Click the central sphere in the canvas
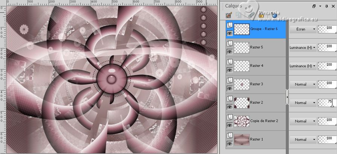The height and width of the screenshot is (154, 337). pos(111,79)
